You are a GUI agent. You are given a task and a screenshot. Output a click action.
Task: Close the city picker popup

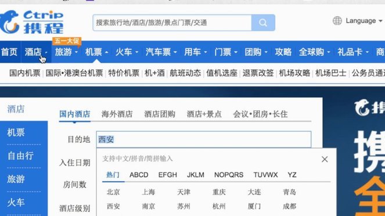(325, 159)
